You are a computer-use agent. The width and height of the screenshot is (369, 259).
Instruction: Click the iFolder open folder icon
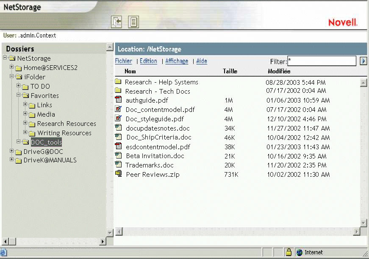point(19,77)
